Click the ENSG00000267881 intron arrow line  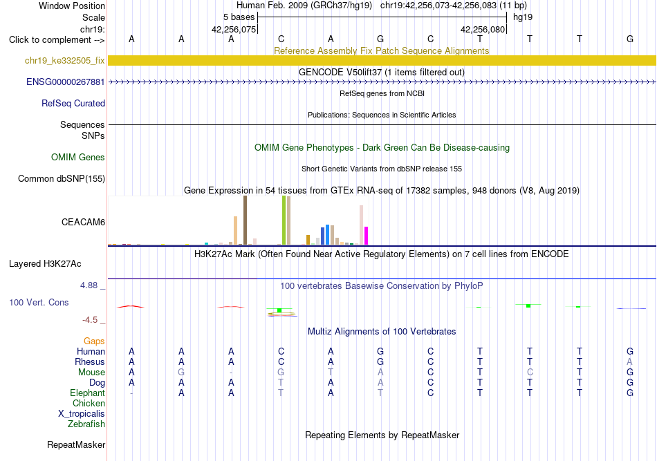click(382, 82)
